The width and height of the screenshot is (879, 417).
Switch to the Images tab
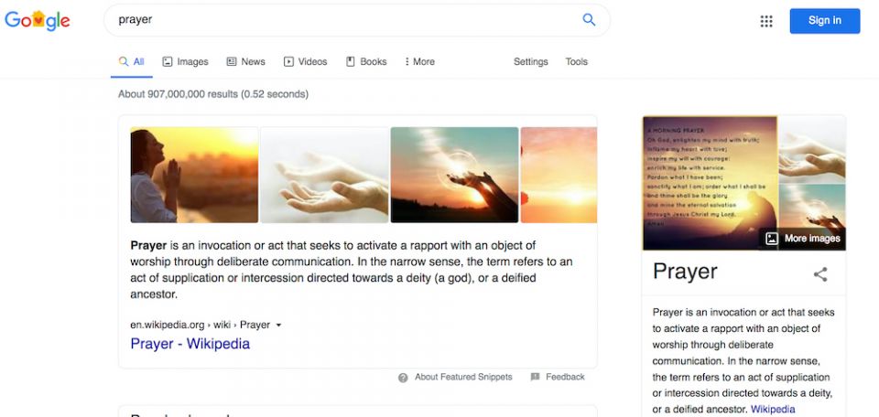click(x=185, y=61)
